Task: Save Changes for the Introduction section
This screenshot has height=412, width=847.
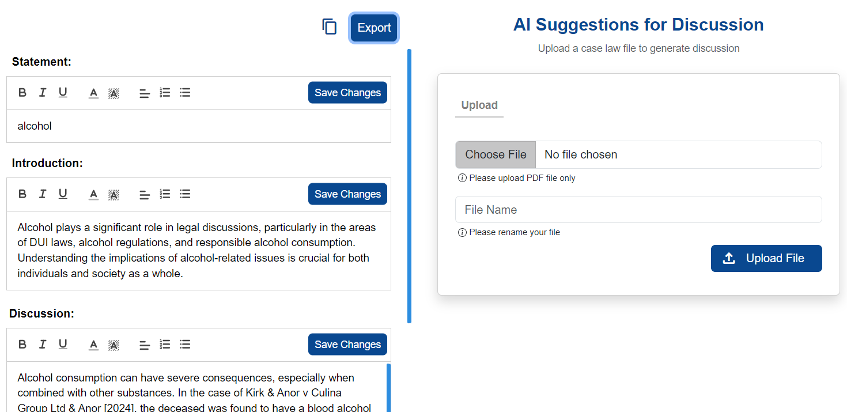Action: (347, 194)
